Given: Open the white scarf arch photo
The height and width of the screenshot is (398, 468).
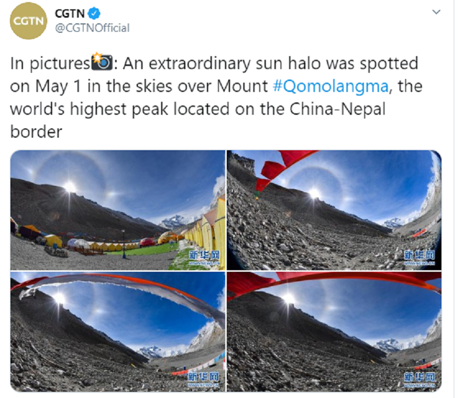Looking at the screenshot, I should pos(118,331).
